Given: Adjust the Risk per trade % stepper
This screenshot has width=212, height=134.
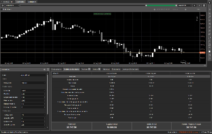Looking at the screenshot, I should [x=45, y=104].
